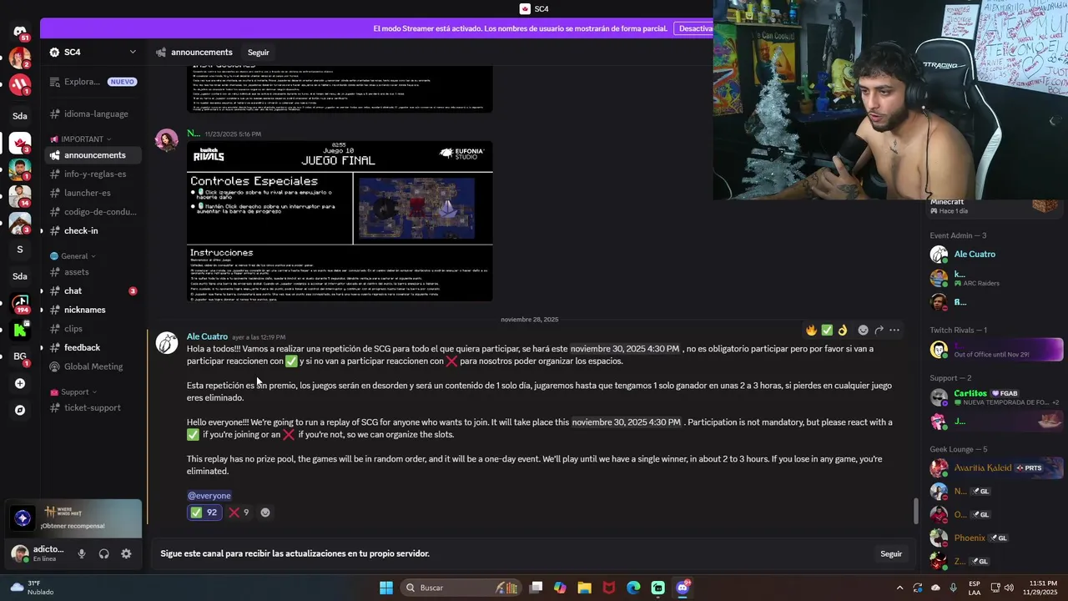The height and width of the screenshot is (601, 1068).
Task: Collapse the General channel category
Action: (73, 256)
